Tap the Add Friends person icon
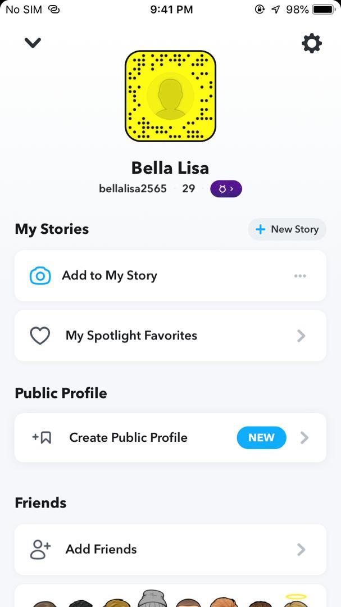This screenshot has height=607, width=341. tap(40, 550)
